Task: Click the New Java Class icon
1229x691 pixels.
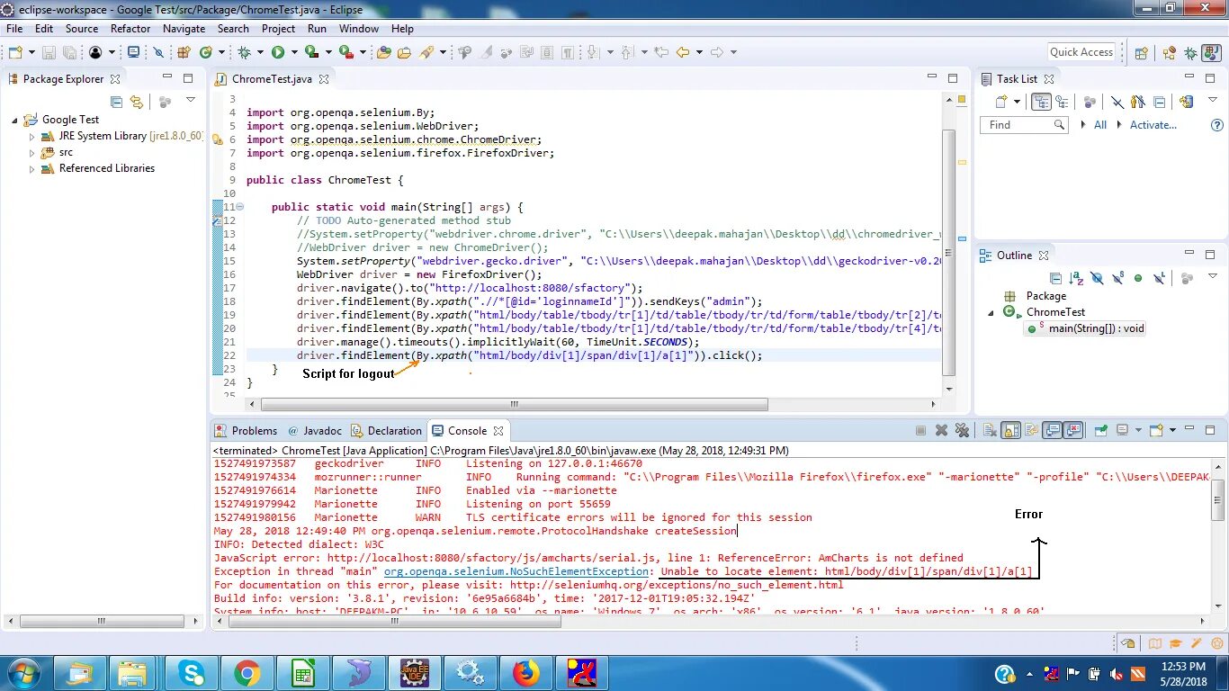Action: point(206,52)
